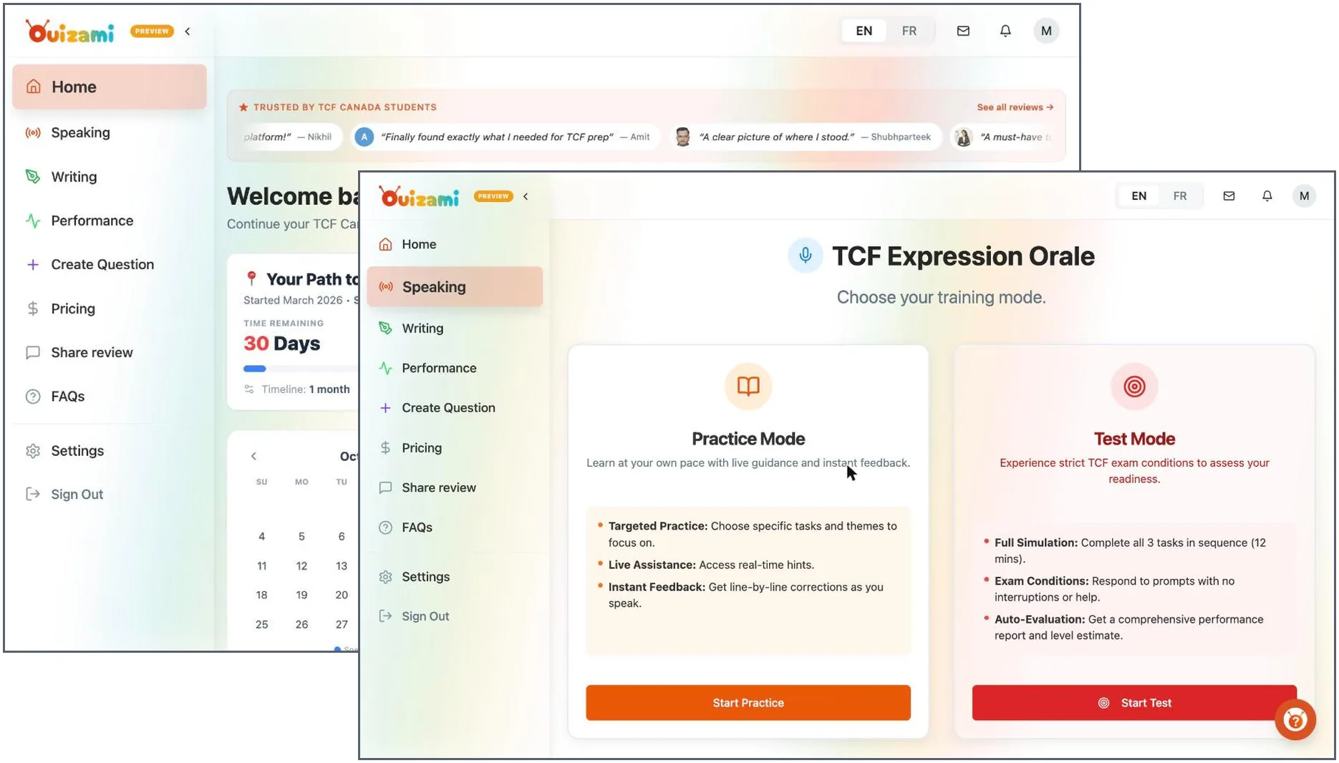Click the plus icon beside Create Question, front sidebar
Screen dimensions: 1339x763
385,407
